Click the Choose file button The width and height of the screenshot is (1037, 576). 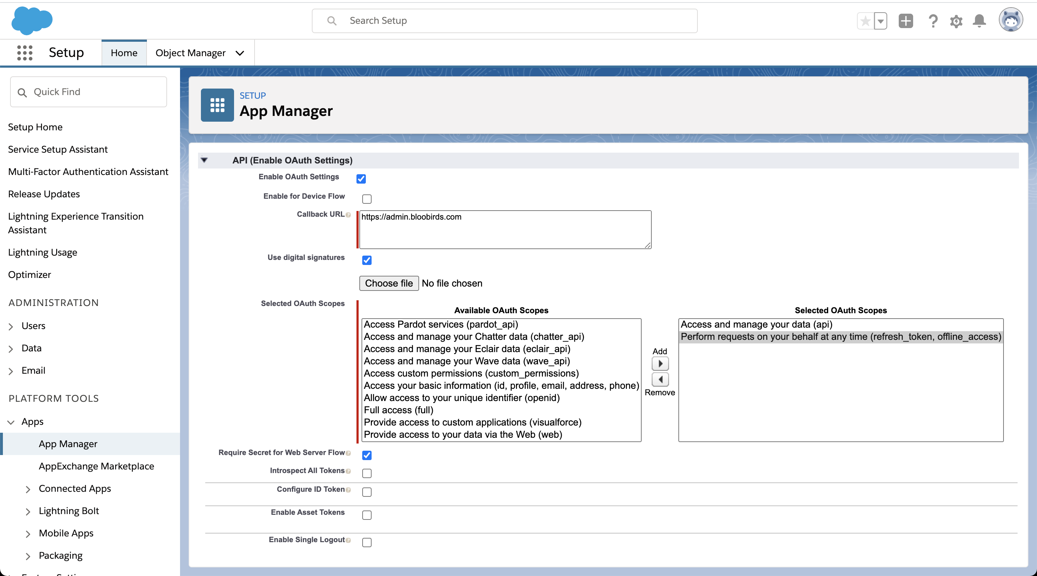389,283
